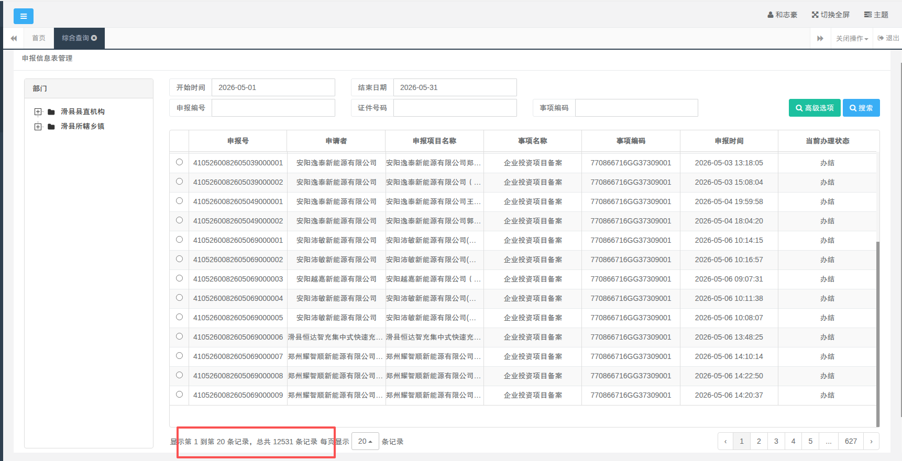Image resolution: width=902 pixels, height=461 pixels.
Task: Click the 申报号 column header
Action: 238,141
